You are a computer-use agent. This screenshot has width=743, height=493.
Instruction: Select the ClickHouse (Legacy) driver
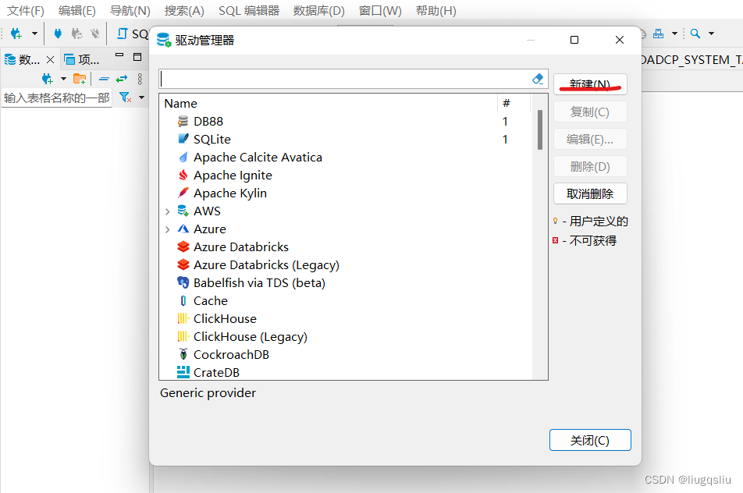(x=346, y=337)
